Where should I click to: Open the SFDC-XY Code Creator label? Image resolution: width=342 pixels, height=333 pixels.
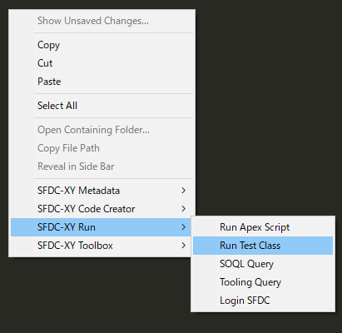[87, 209]
